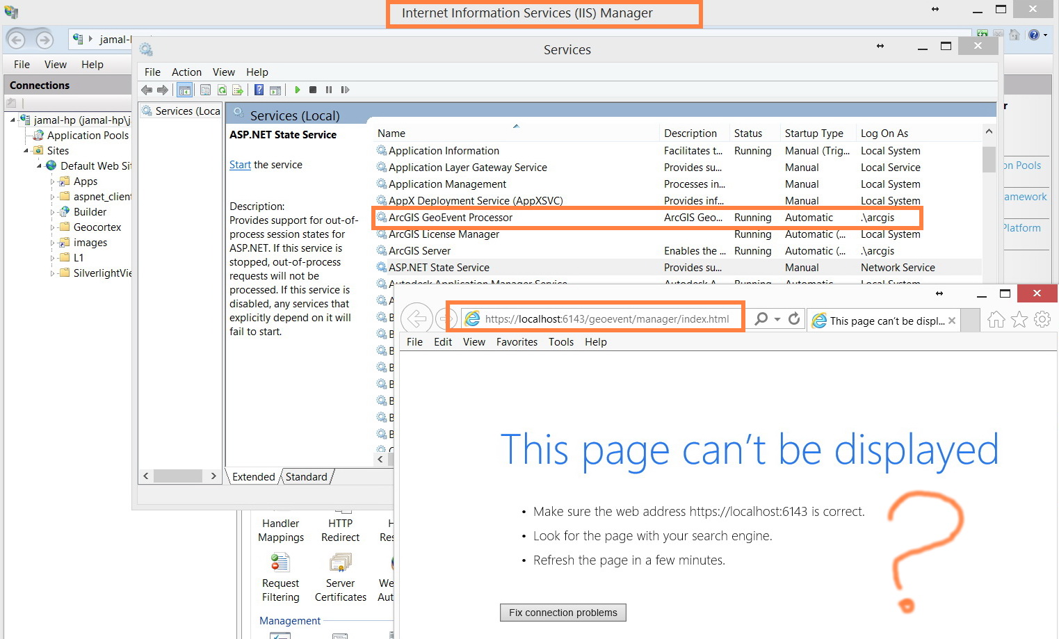Image resolution: width=1059 pixels, height=639 pixels.
Task: Open the Favorites menu in browser
Action: [517, 341]
